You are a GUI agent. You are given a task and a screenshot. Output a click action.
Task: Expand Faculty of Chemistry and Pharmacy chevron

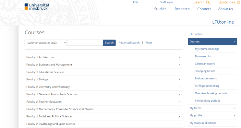179,87
